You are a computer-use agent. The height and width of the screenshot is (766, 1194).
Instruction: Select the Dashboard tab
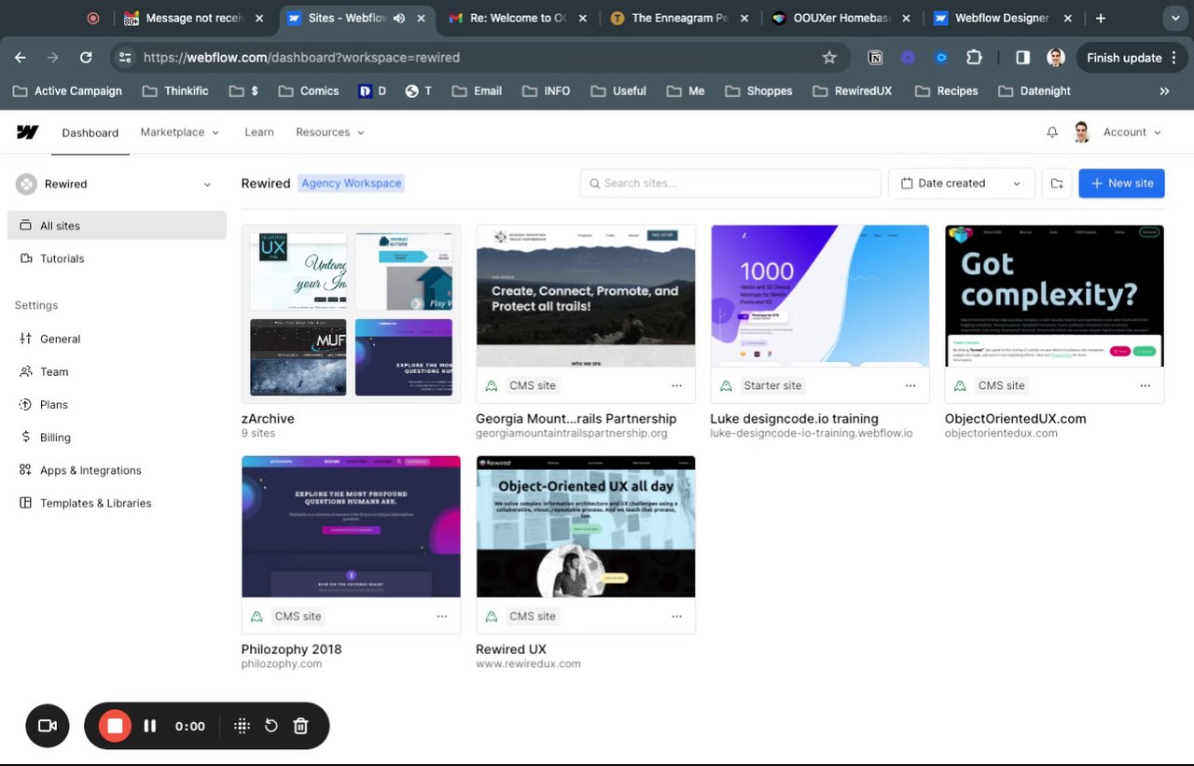(x=90, y=132)
